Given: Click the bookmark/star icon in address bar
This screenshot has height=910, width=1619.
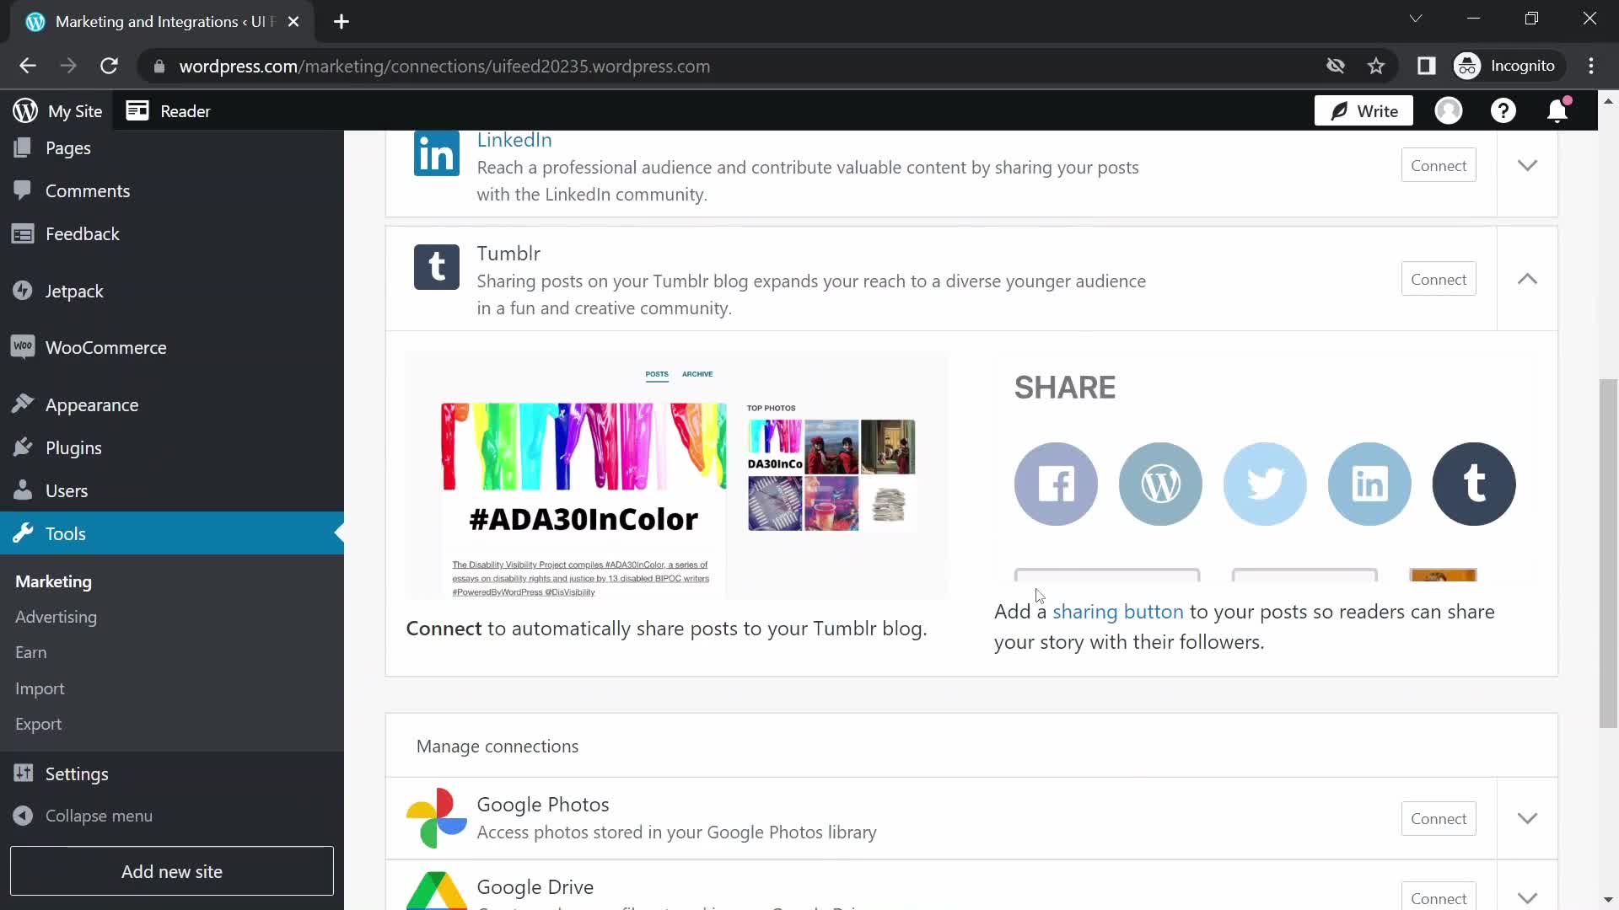Looking at the screenshot, I should coord(1377,66).
